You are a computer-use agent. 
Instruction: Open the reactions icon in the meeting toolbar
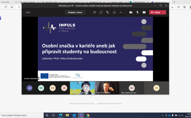108,12
